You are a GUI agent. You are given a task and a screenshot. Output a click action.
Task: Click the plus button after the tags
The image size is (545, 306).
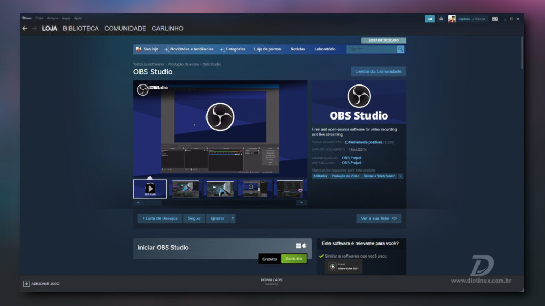pyautogui.click(x=401, y=176)
